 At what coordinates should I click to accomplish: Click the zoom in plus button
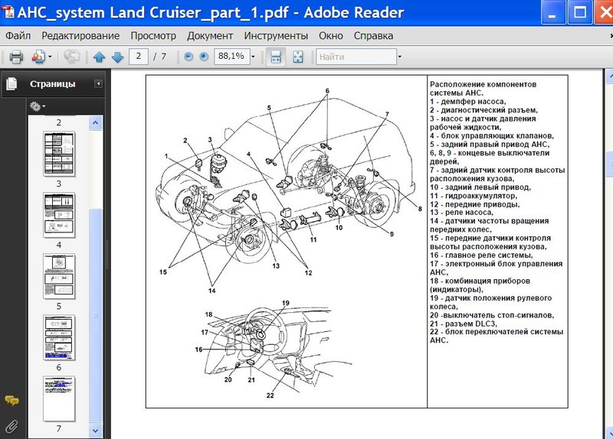tap(204, 57)
